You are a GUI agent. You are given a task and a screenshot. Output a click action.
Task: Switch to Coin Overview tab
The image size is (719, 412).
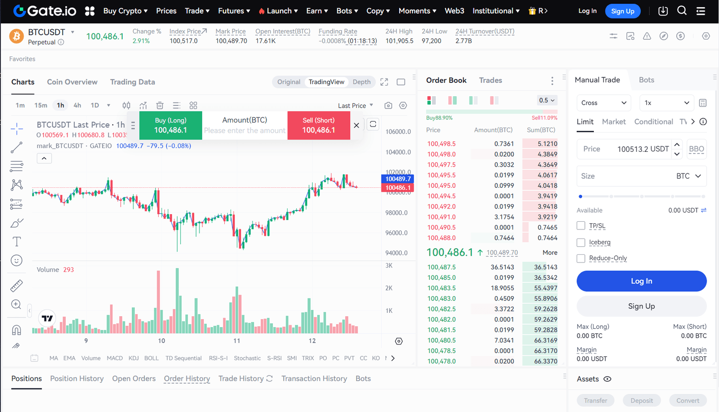72,82
